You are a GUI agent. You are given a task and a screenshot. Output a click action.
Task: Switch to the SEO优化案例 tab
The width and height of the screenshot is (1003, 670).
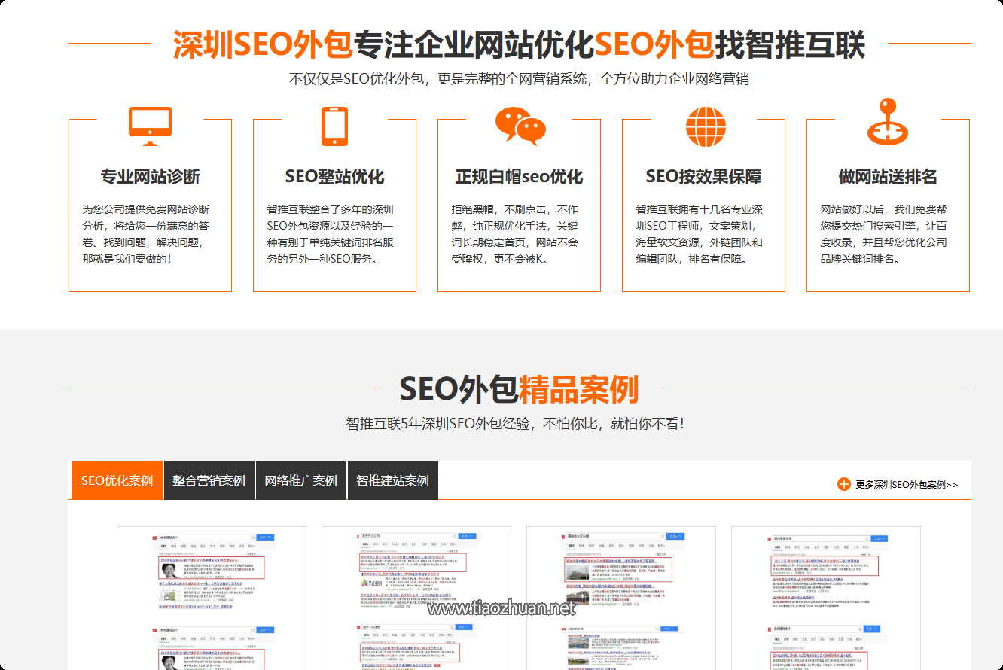tap(117, 479)
